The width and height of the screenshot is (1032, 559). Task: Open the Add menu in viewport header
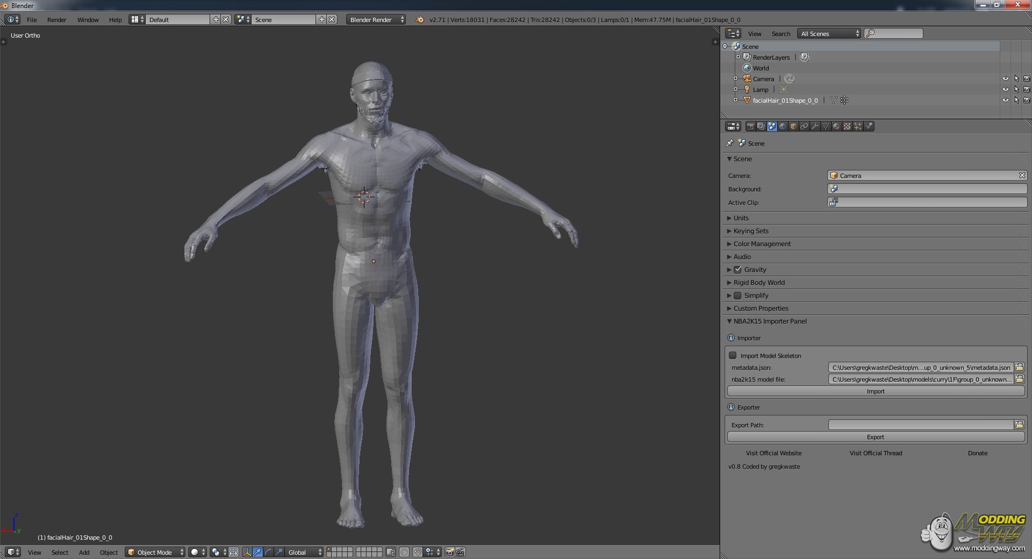(x=84, y=552)
